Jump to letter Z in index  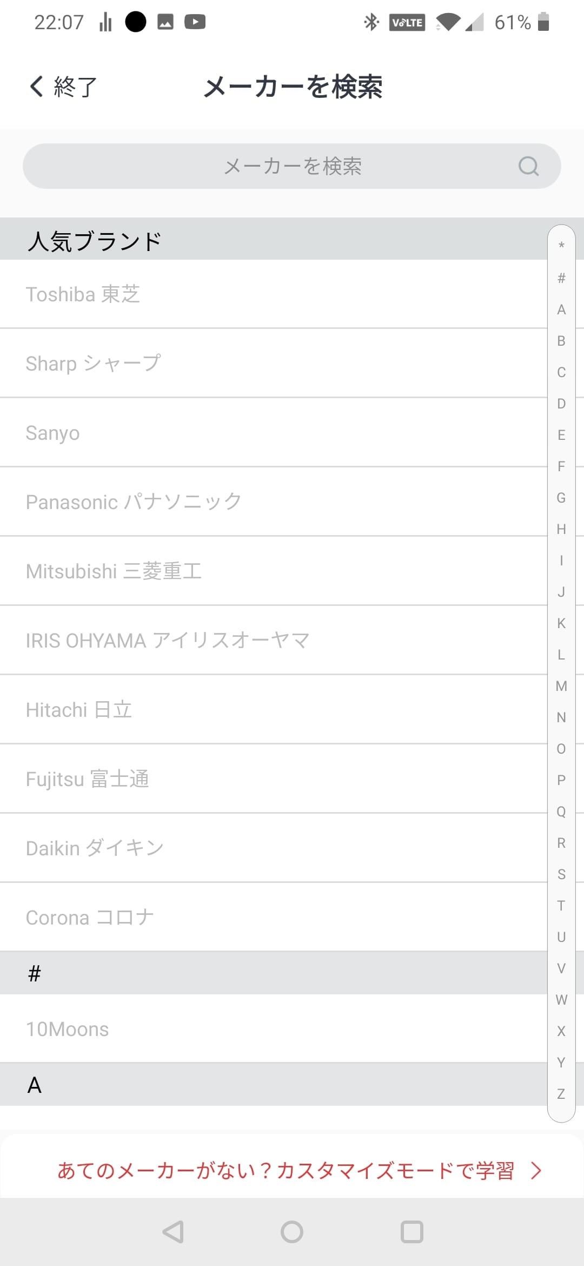point(561,1094)
